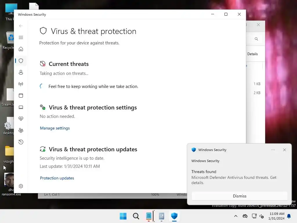Click the Virus & threat protection settings heading

[x=93, y=107]
